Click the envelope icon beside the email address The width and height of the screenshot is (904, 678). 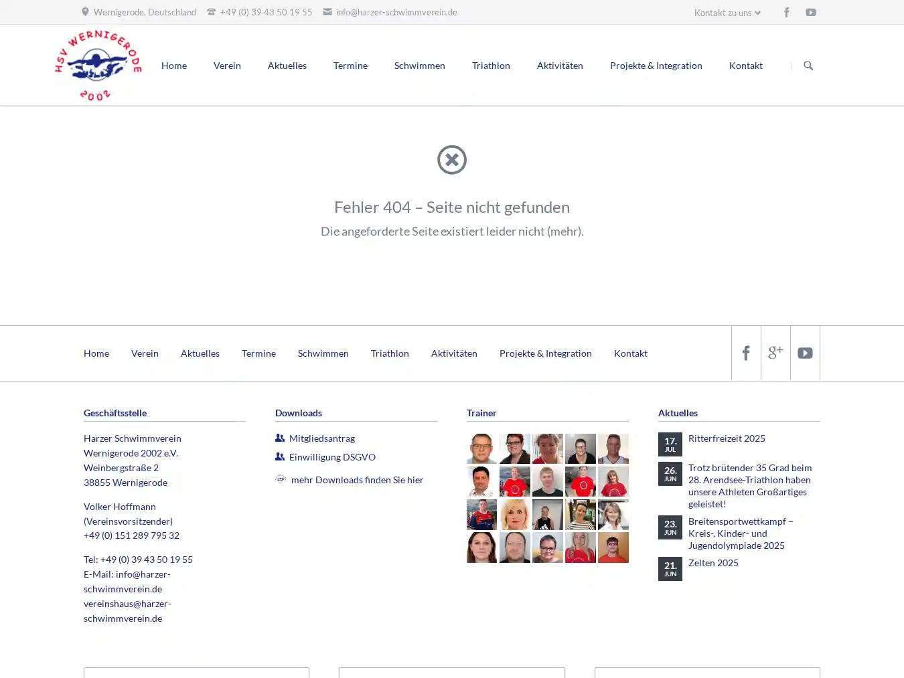[327, 11]
